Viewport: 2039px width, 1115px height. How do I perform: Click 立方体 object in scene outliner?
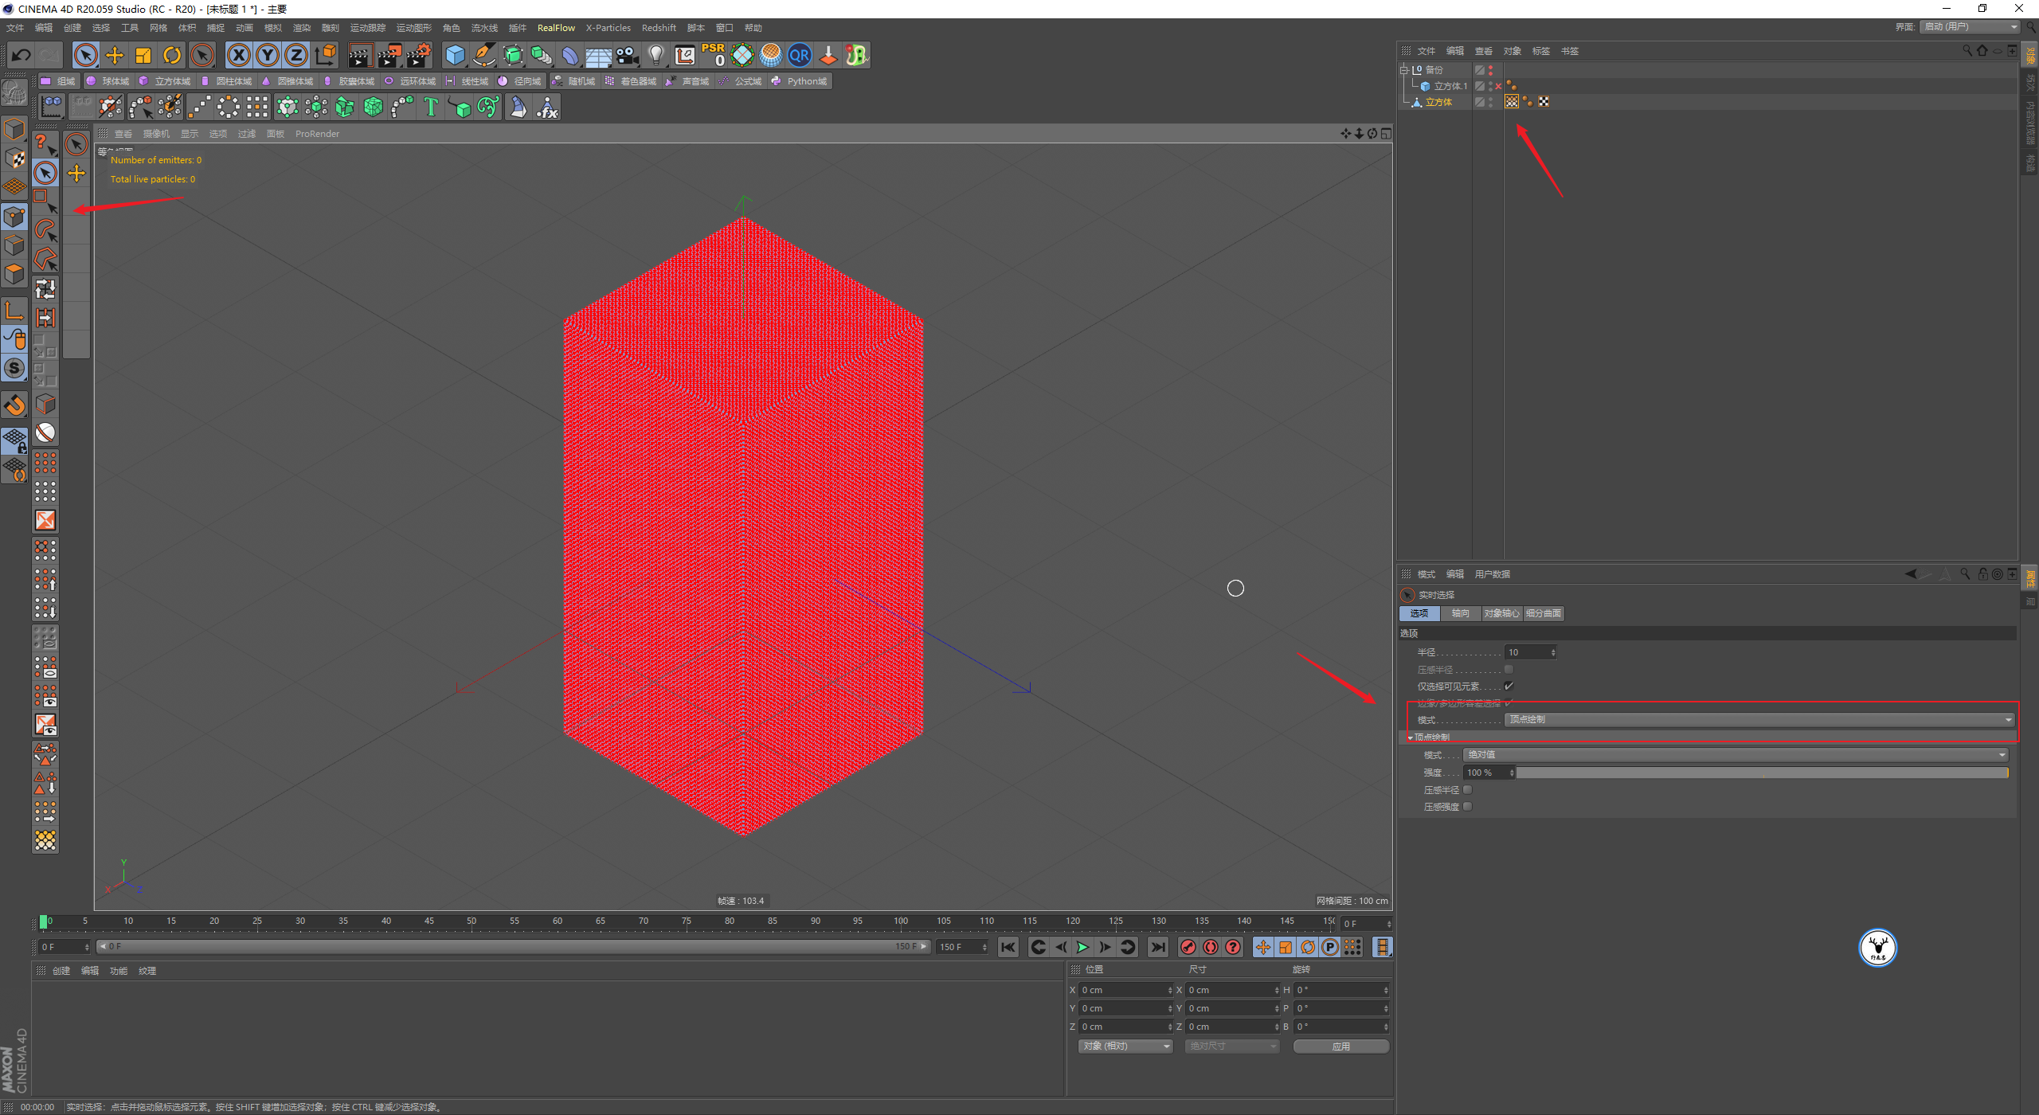(x=1446, y=102)
